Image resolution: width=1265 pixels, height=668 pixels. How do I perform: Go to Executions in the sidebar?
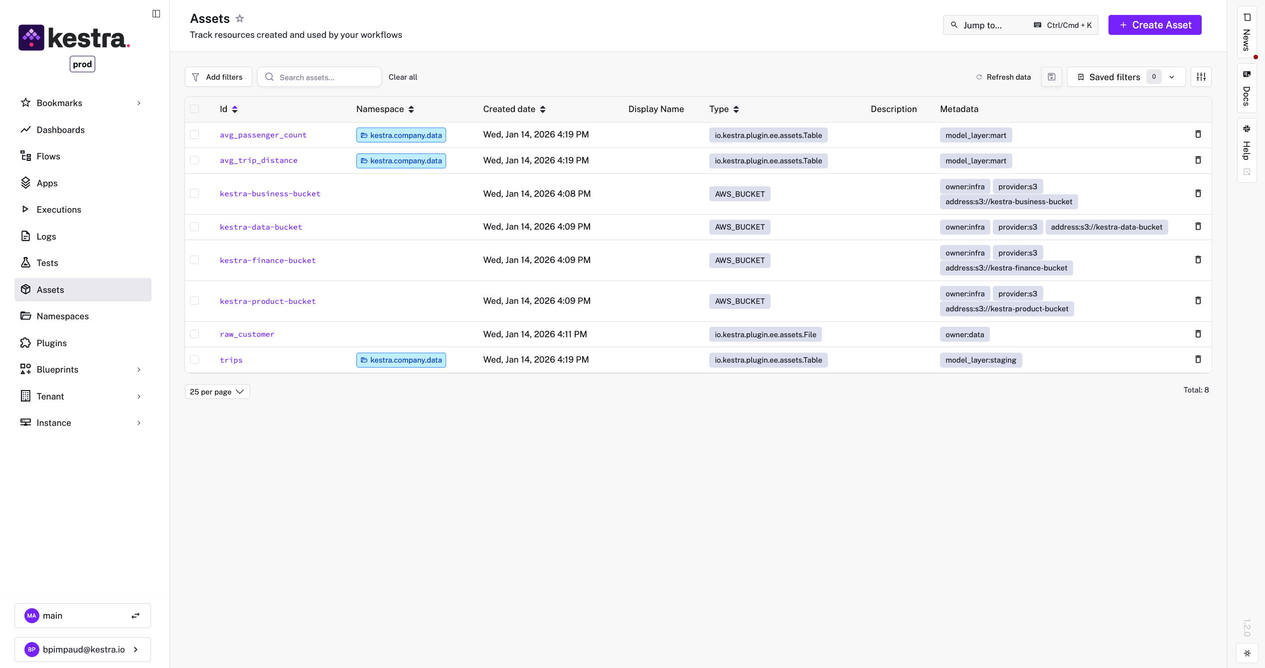(x=59, y=210)
